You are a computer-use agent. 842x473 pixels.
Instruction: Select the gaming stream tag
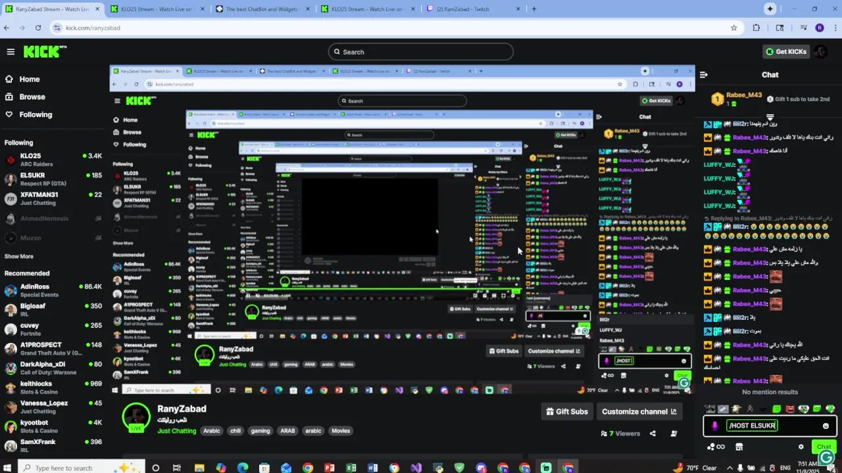[x=260, y=431]
